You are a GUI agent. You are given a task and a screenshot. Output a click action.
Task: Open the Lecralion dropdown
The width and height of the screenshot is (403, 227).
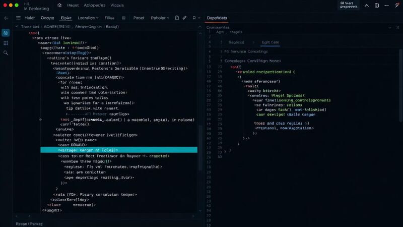(88, 18)
